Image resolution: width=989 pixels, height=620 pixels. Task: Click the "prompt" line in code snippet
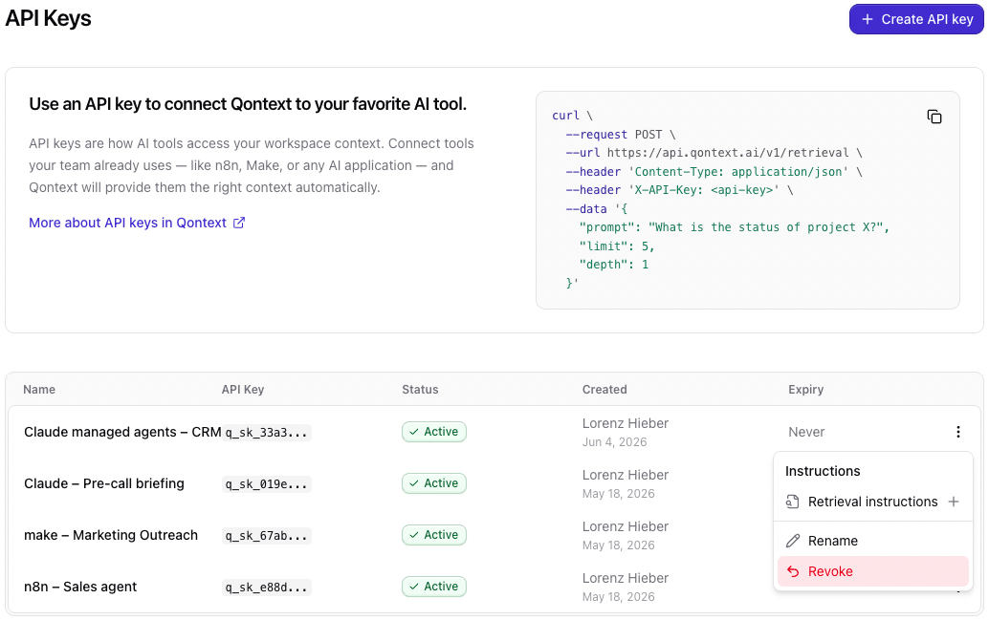[735, 226]
